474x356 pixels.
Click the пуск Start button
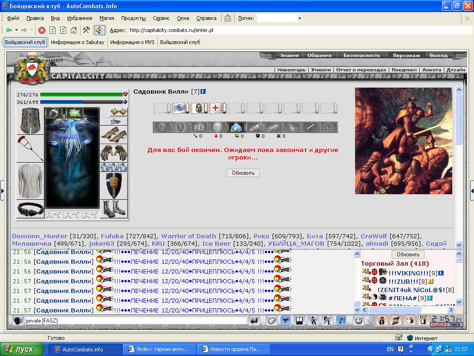(x=21, y=350)
